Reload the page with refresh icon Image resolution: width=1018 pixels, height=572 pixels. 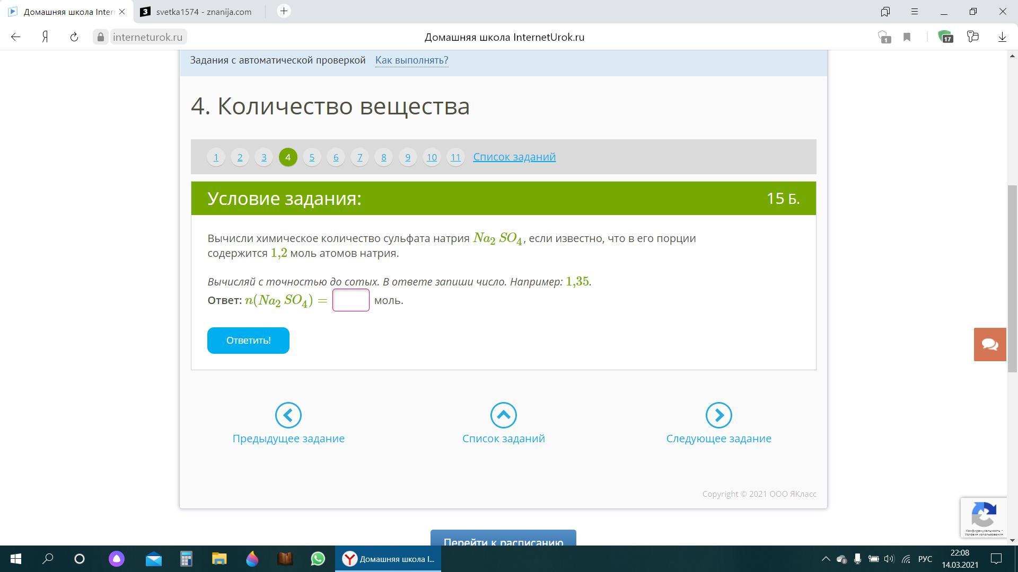tap(74, 37)
